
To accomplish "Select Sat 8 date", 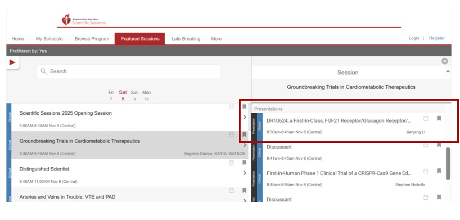I will click(x=123, y=96).
